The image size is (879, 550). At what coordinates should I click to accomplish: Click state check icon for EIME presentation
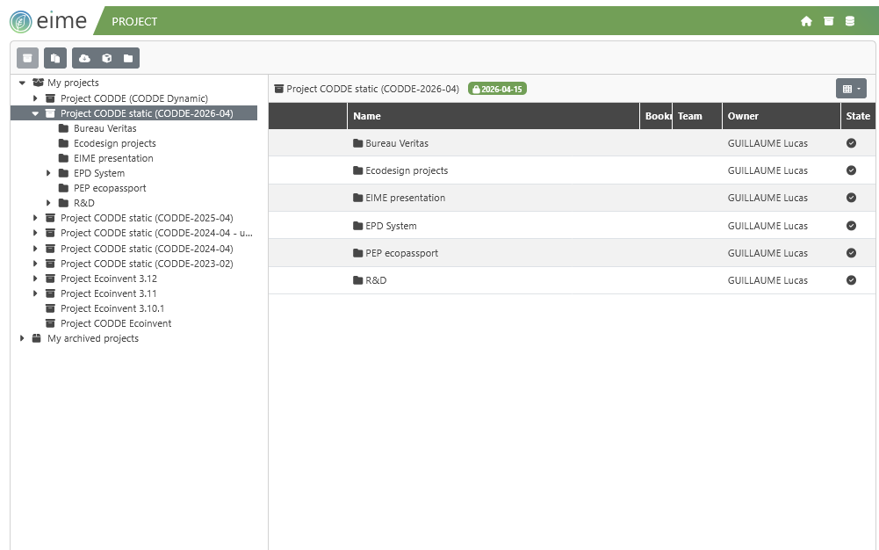[851, 198]
